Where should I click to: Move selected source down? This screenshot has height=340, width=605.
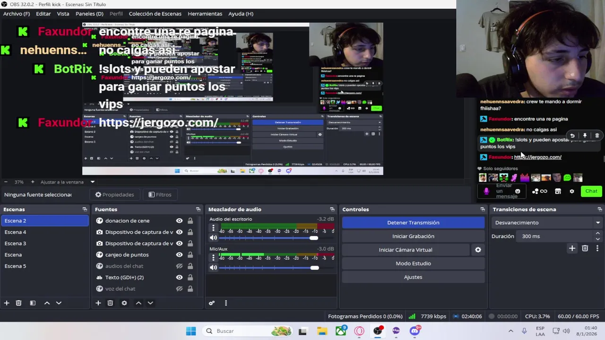coord(150,303)
